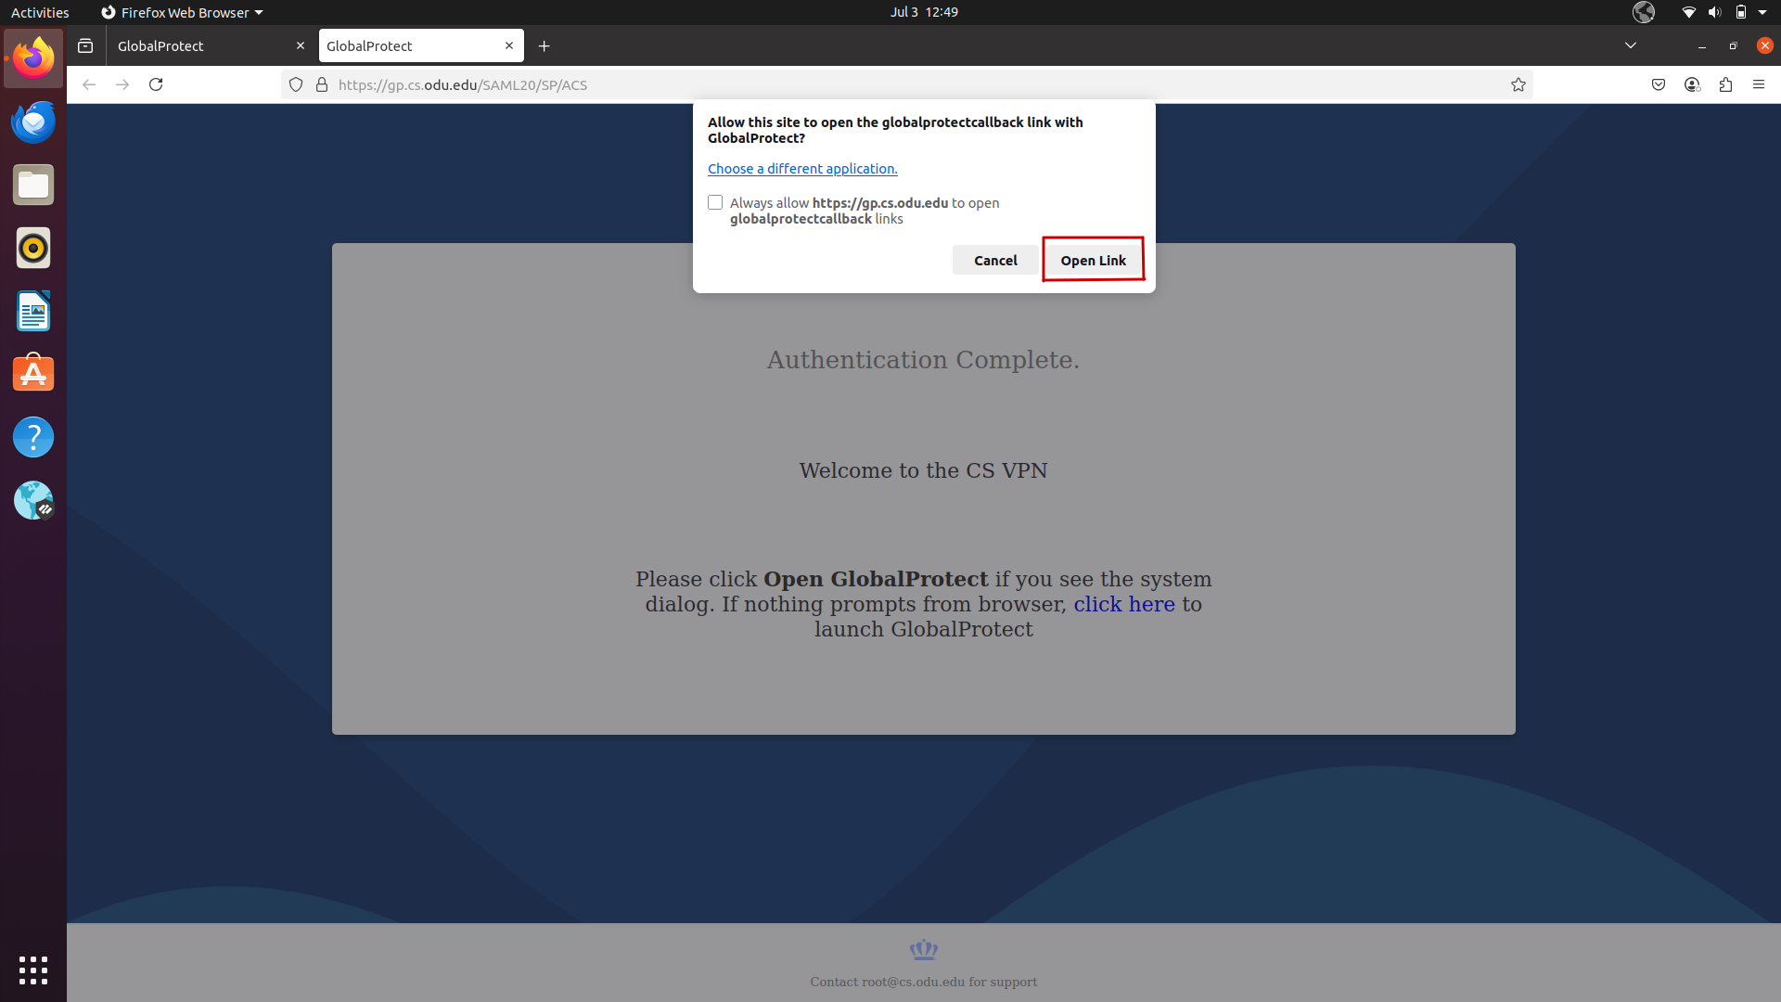Click the Forward navigation arrow
1781x1002 pixels.
(122, 84)
